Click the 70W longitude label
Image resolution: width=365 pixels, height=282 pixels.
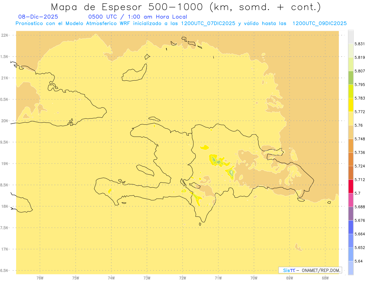(x=254, y=278)
